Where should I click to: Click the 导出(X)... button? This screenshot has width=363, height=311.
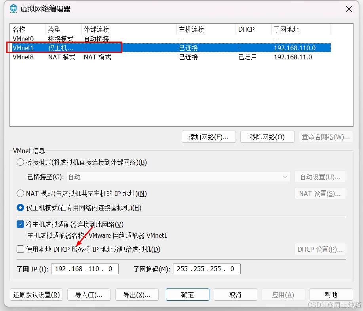coord(137,294)
